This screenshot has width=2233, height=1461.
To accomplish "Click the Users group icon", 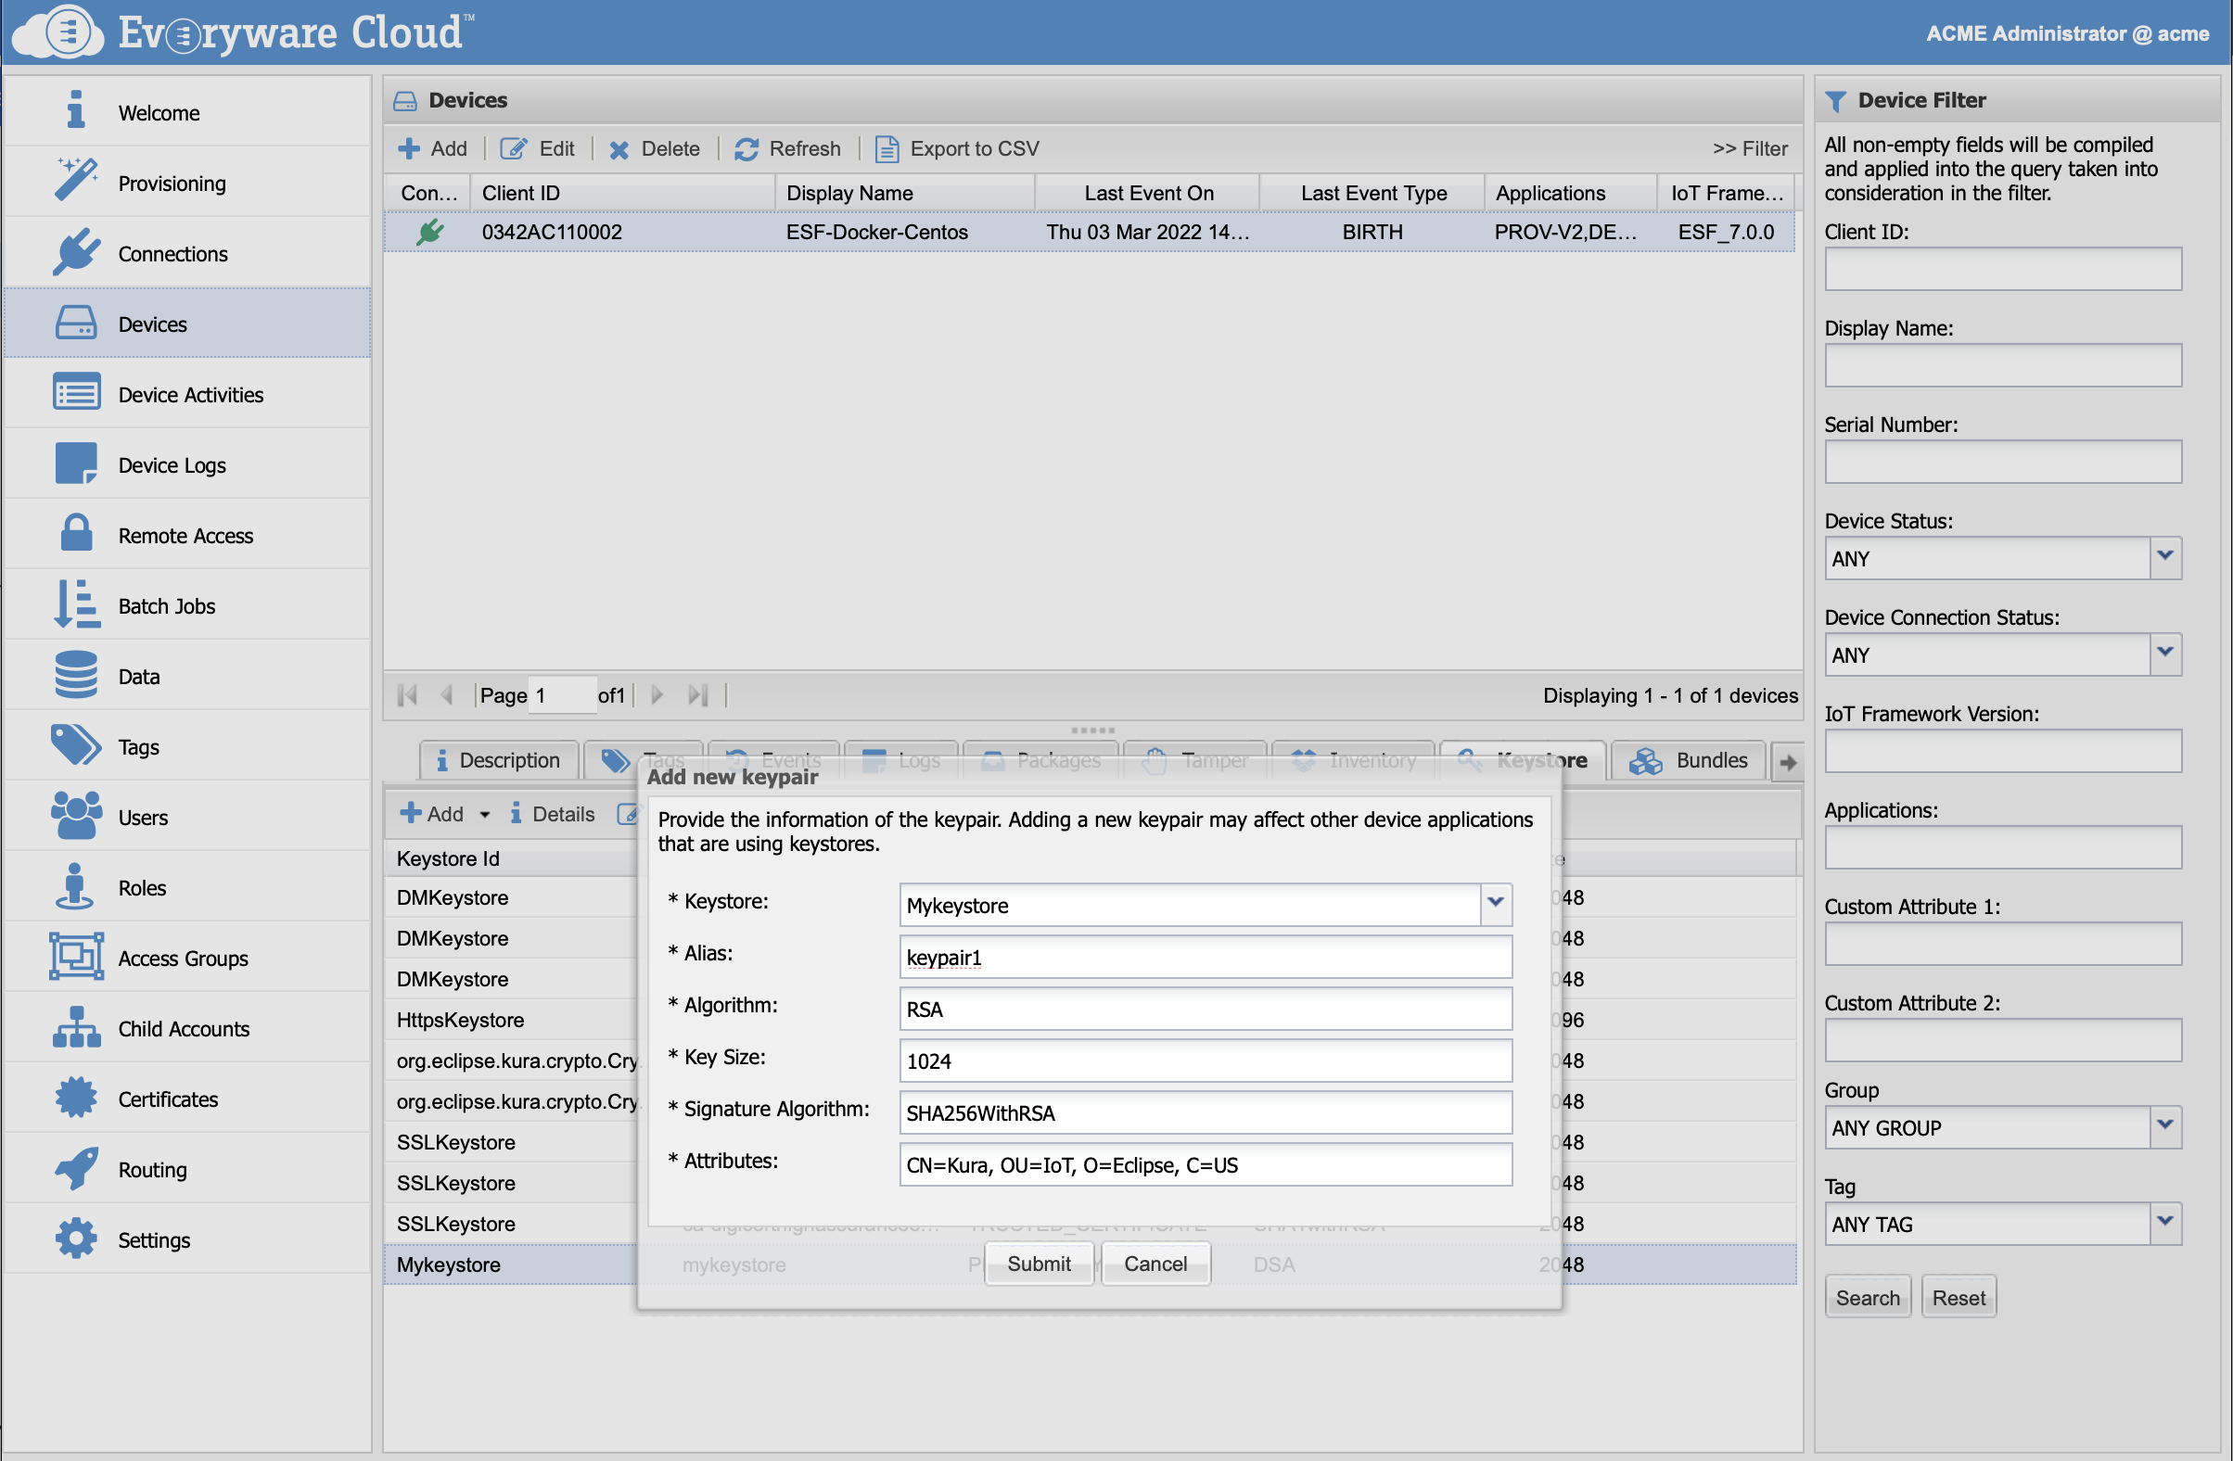I will point(76,816).
